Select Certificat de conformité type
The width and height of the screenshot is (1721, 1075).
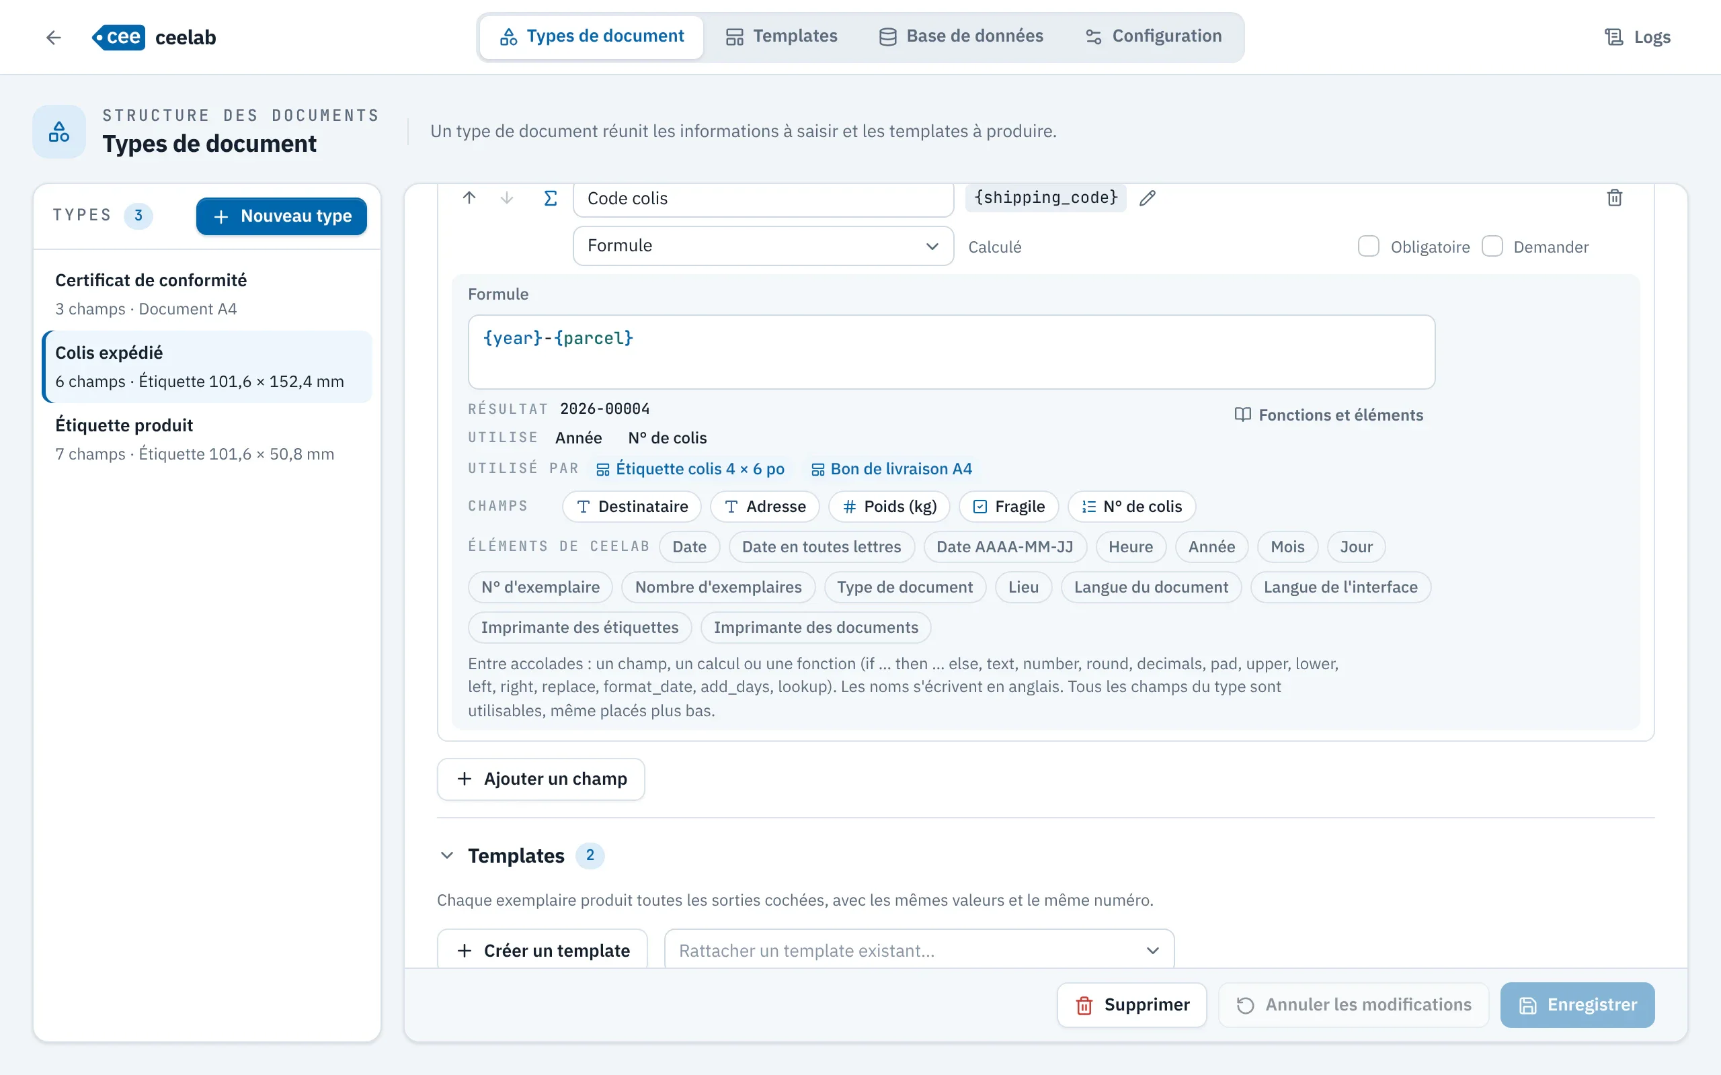207,294
